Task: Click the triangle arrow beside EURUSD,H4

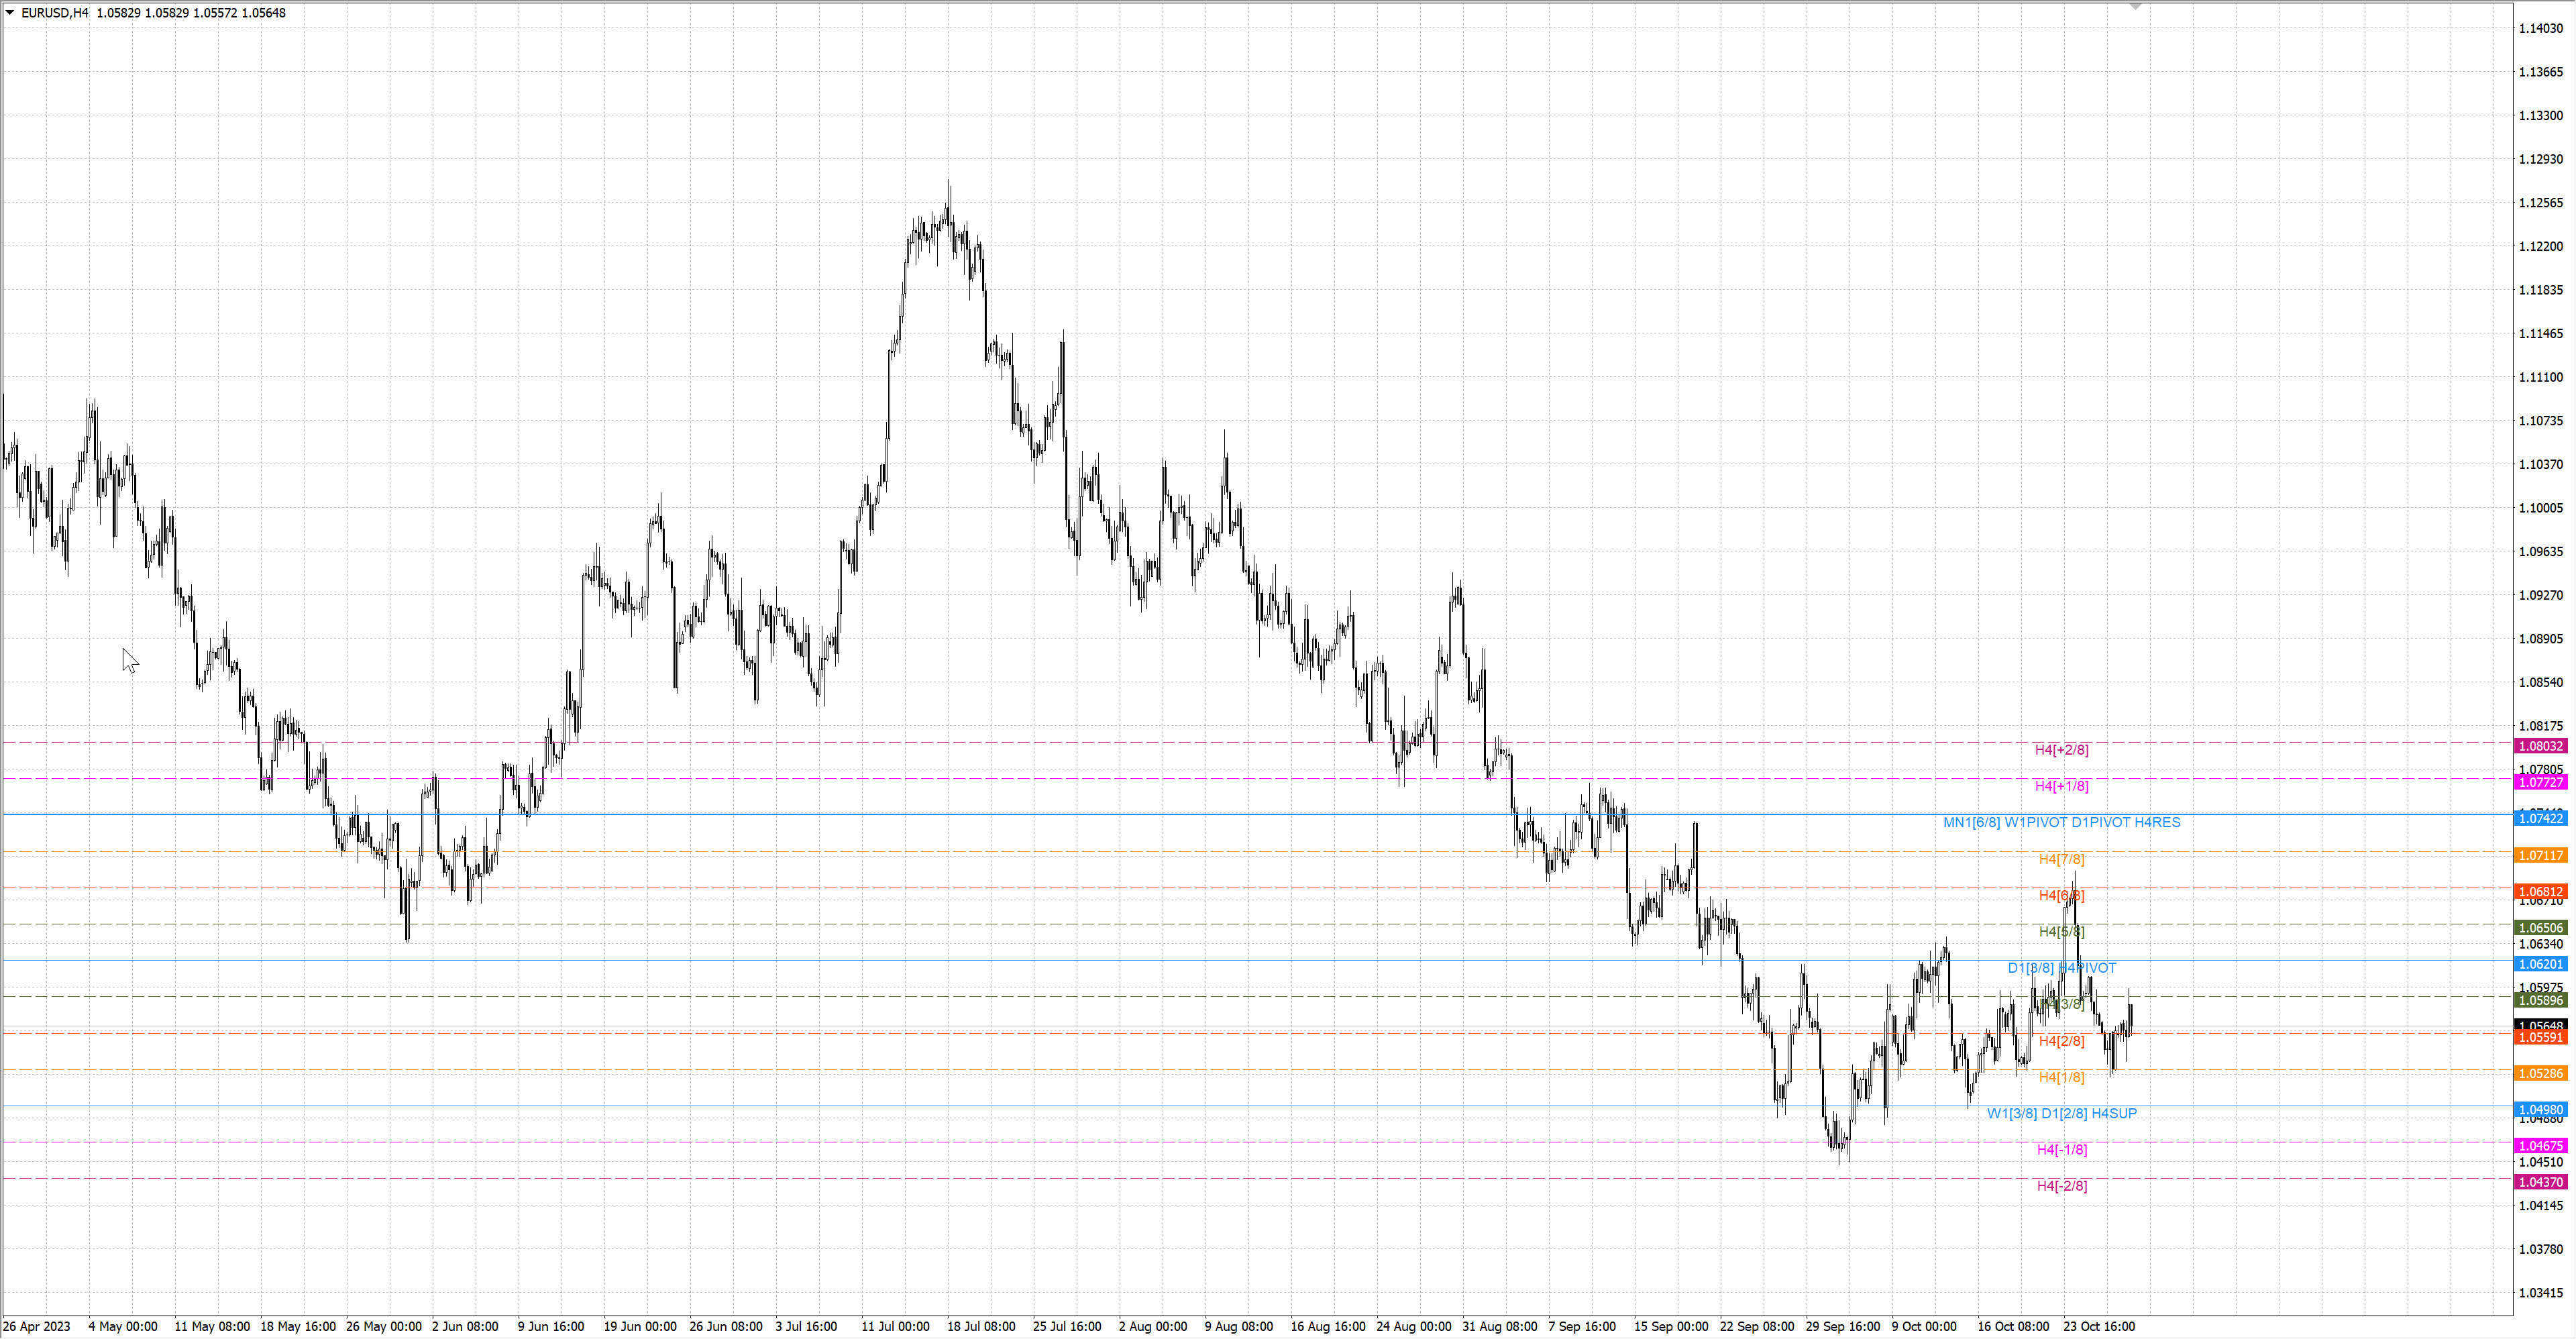Action: [x=10, y=13]
